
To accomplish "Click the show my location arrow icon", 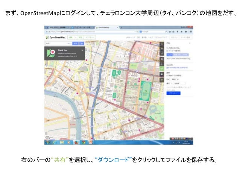I will (162, 53).
